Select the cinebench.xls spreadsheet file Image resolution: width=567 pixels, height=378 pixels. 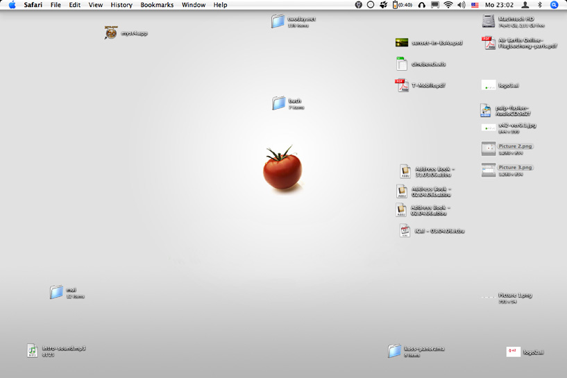pyautogui.click(x=402, y=64)
